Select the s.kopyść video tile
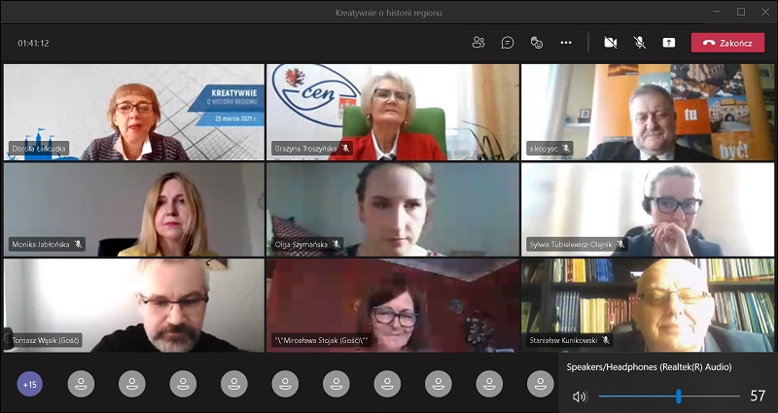778x413 pixels. 648,112
